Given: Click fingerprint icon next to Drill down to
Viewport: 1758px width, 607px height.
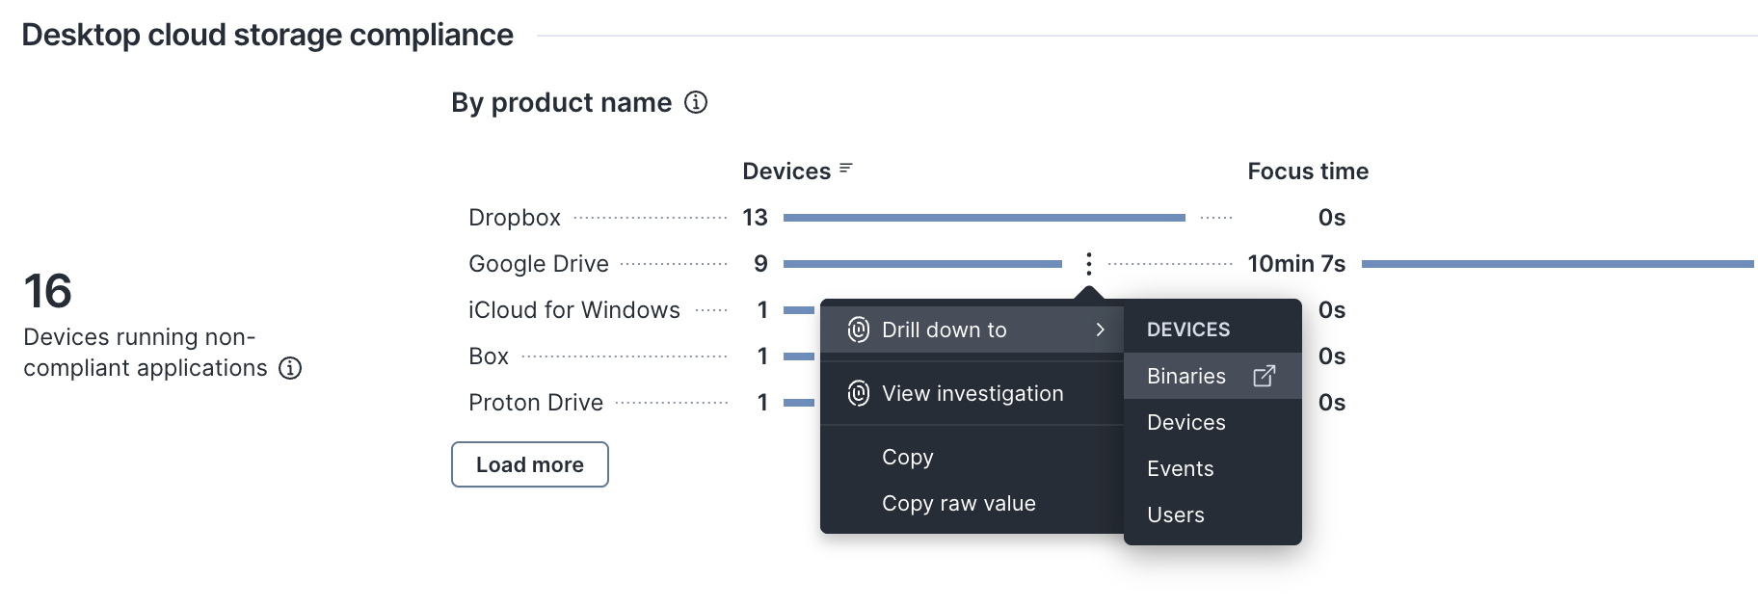Looking at the screenshot, I should 858,330.
